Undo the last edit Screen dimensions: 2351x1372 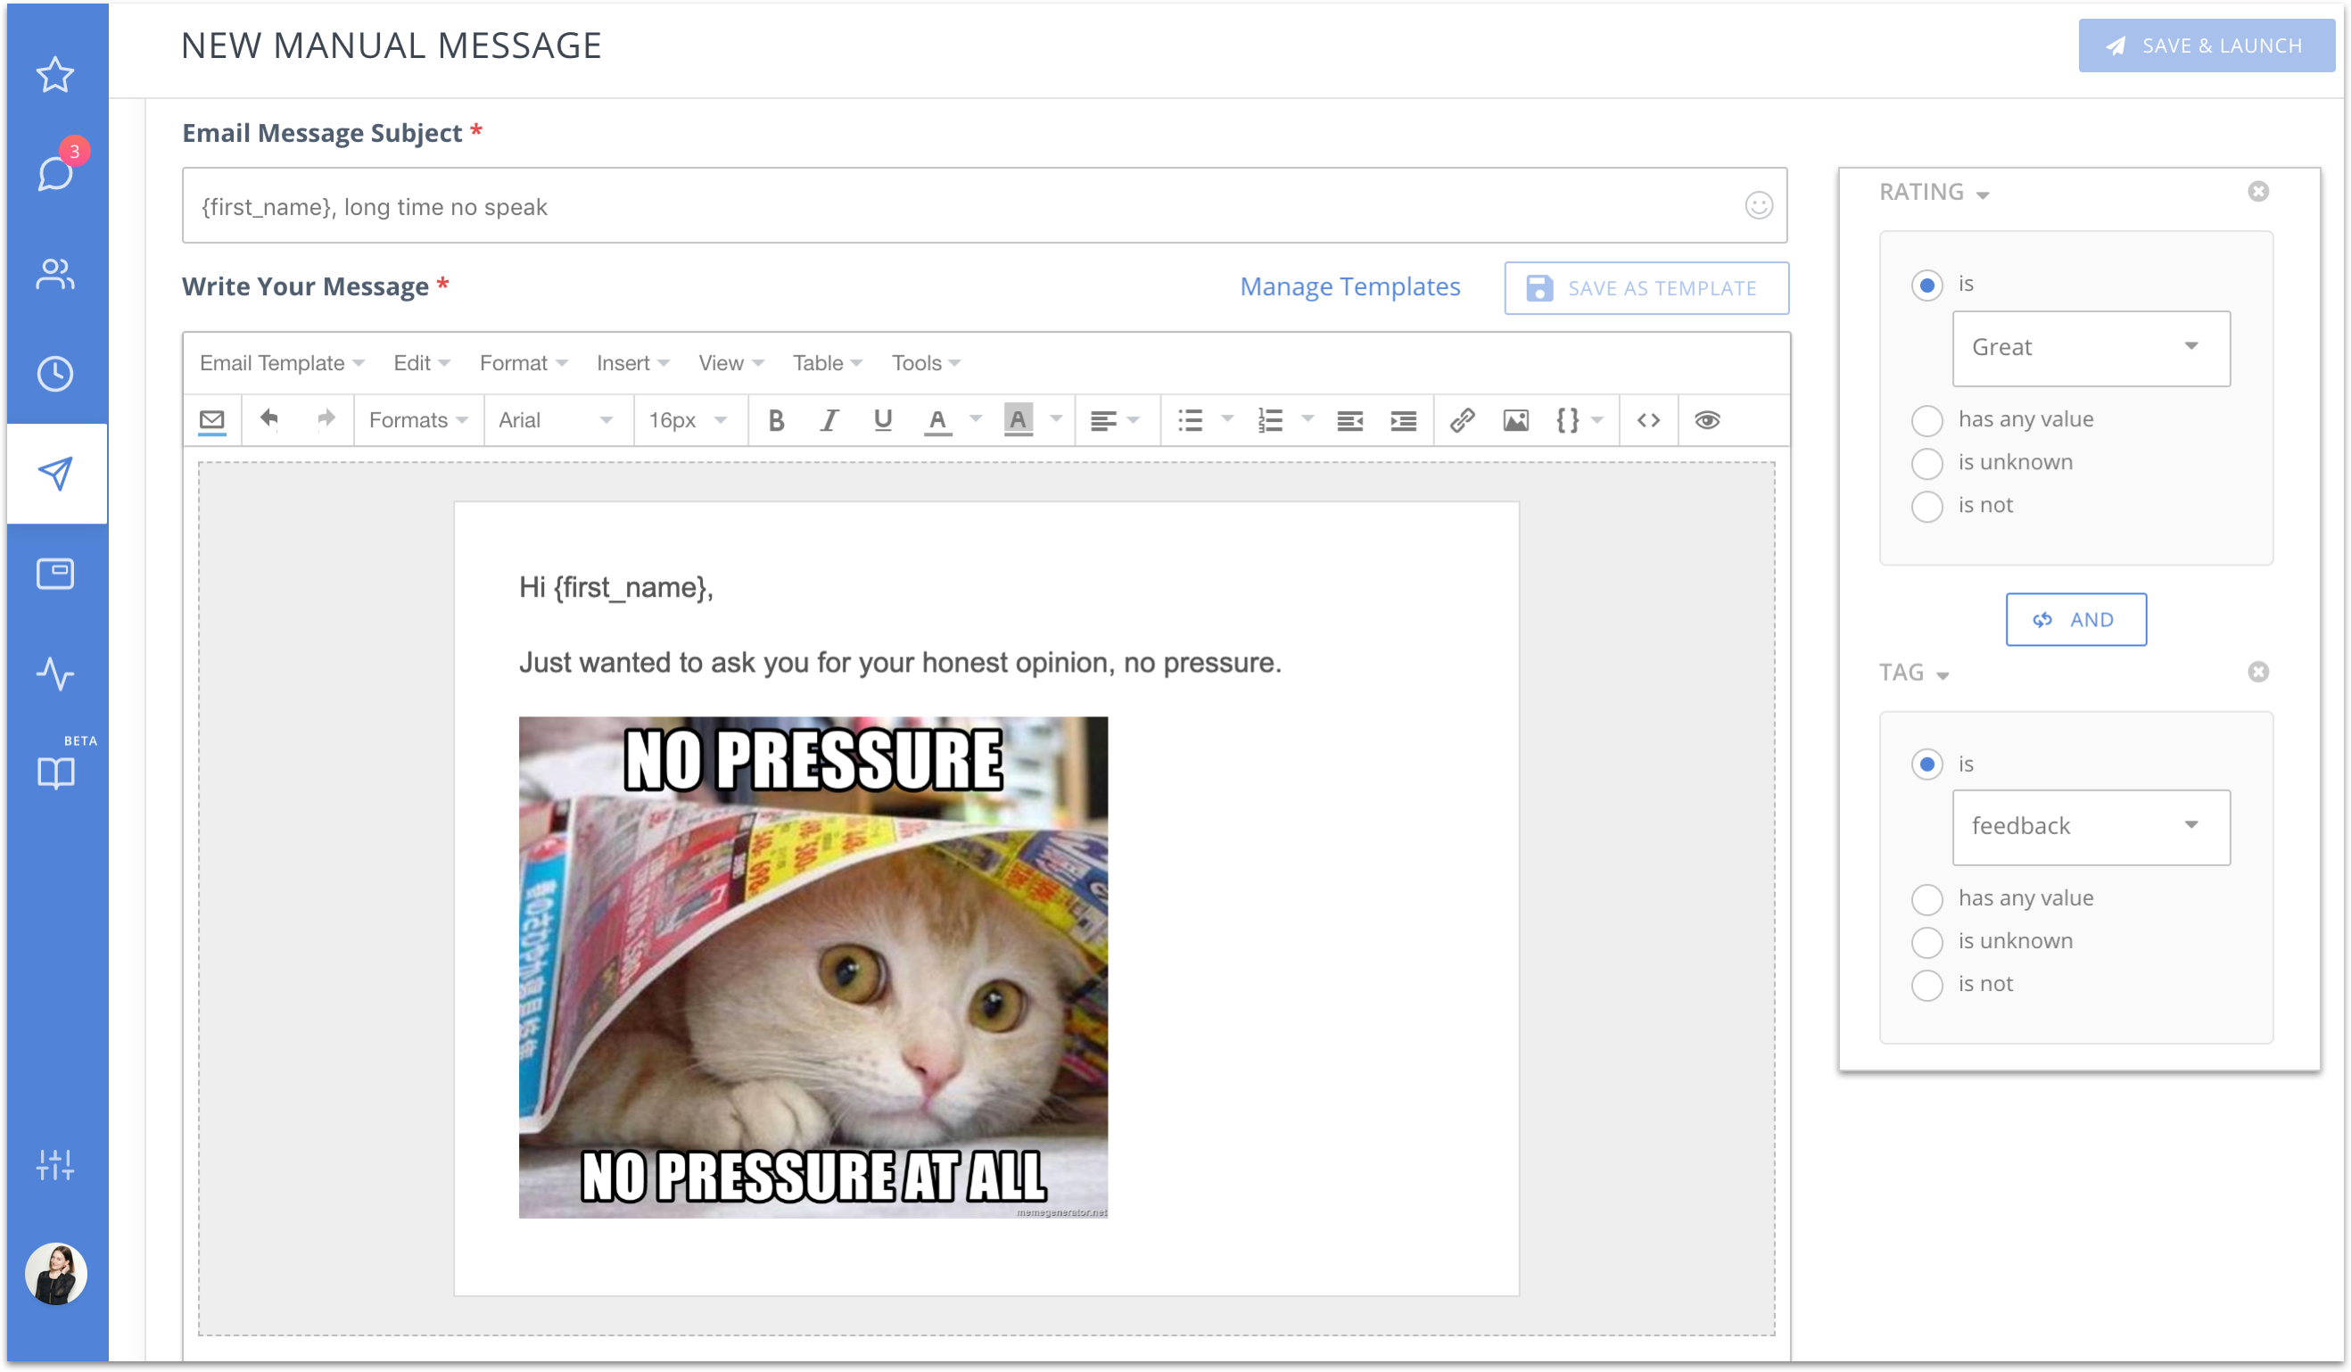[x=268, y=419]
